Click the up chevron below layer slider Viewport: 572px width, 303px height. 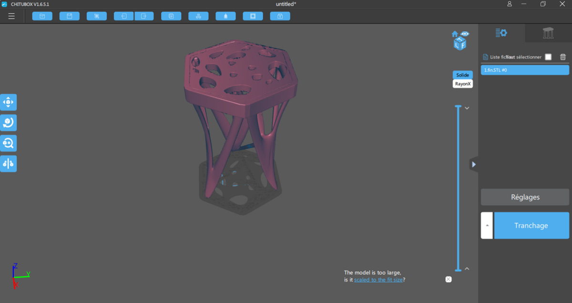pyautogui.click(x=467, y=269)
